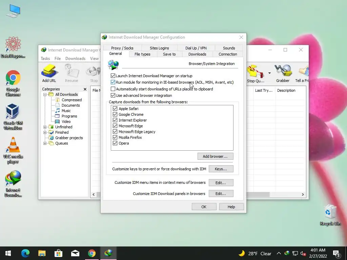Uncheck Opera browser
The height and width of the screenshot is (260, 347).
pos(115,143)
